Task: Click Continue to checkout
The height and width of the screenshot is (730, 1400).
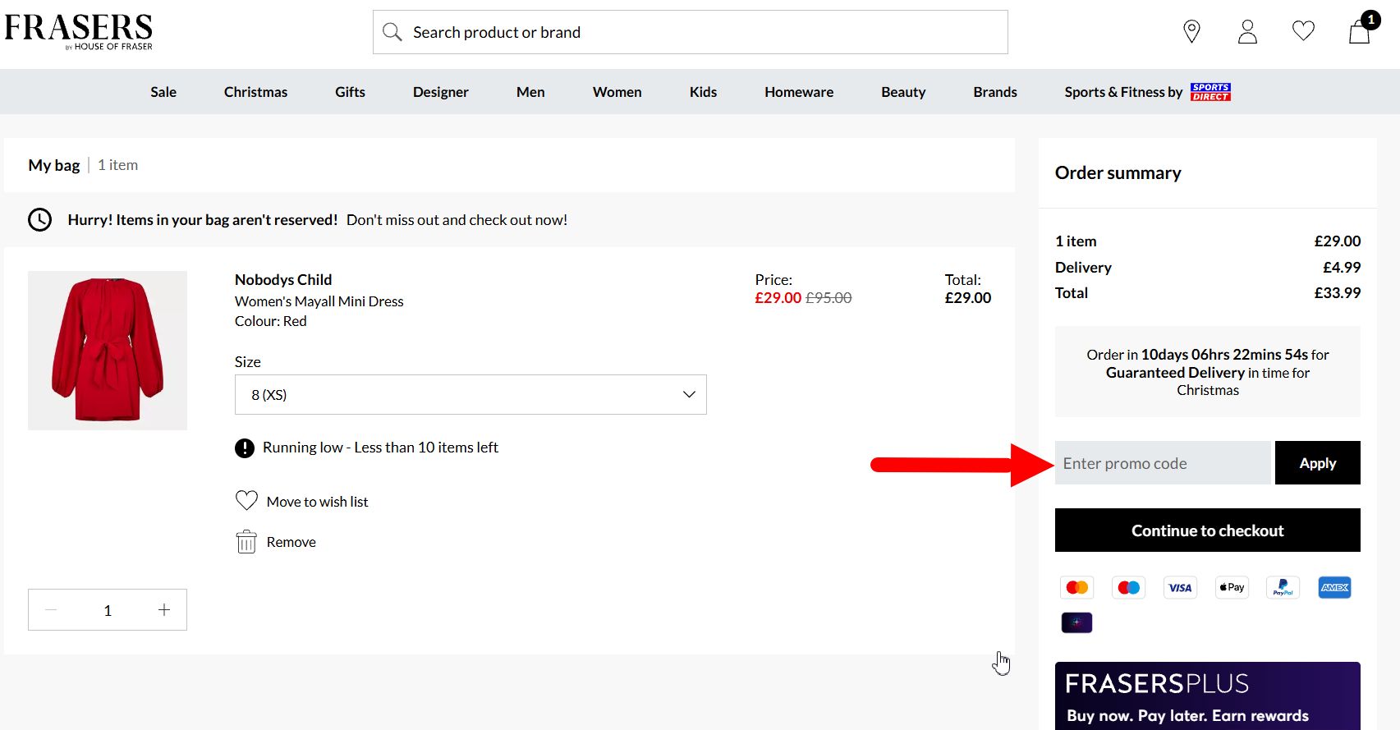Action: tap(1208, 530)
